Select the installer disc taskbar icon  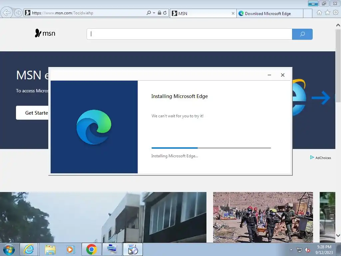point(133,249)
